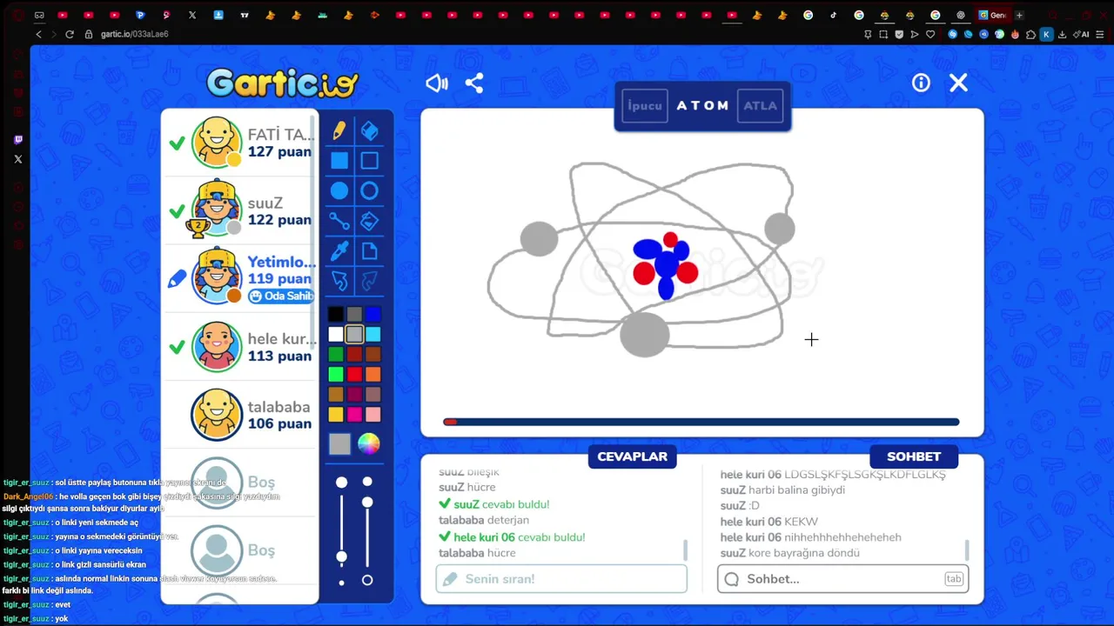Choose the filled circle tool
The image size is (1114, 626).
point(339,191)
